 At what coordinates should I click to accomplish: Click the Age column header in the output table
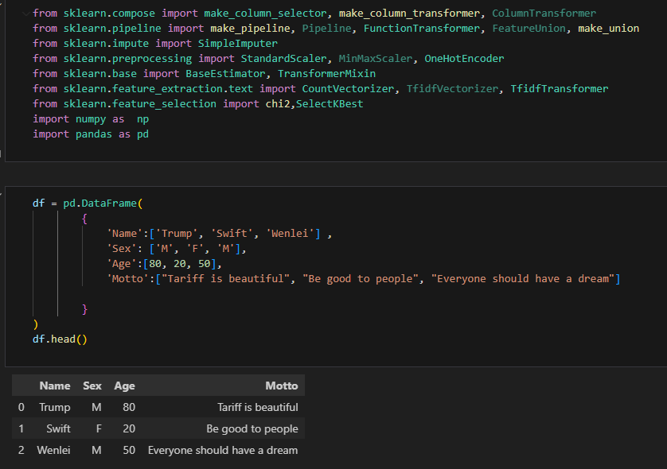coord(124,386)
